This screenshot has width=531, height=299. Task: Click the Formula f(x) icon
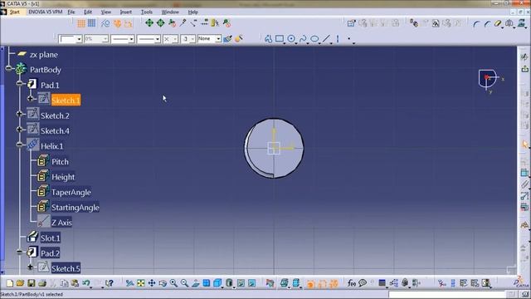click(352, 282)
